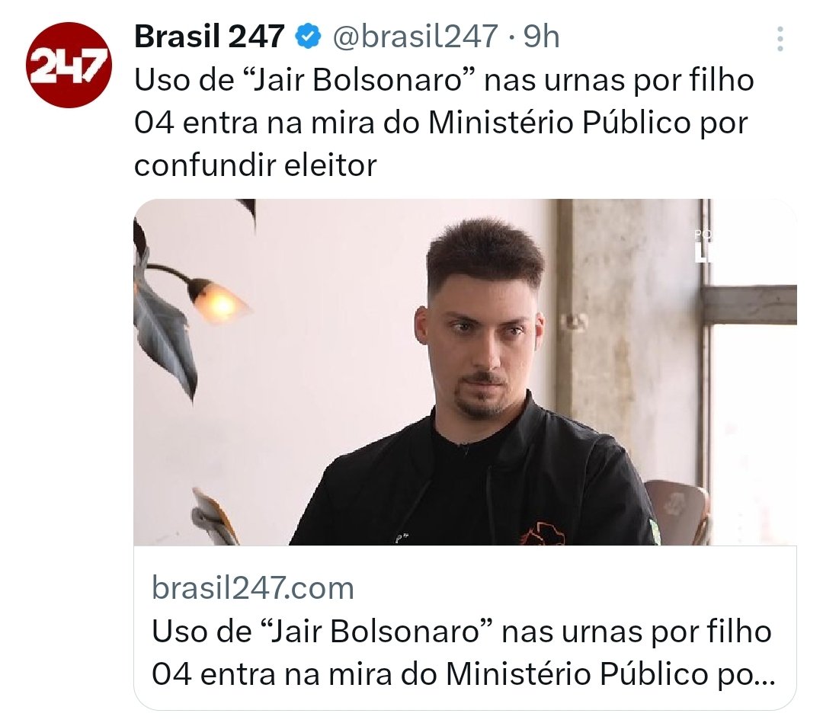Click the black jacket emblem in photo
Image resolution: width=823 pixels, height=723 pixels.
pyautogui.click(x=543, y=533)
